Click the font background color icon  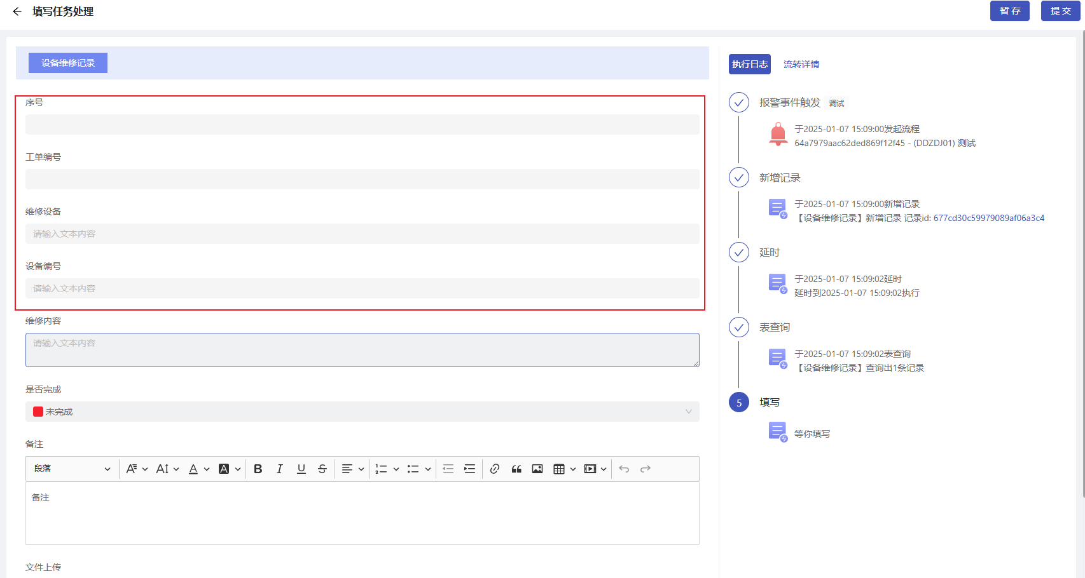tap(224, 469)
